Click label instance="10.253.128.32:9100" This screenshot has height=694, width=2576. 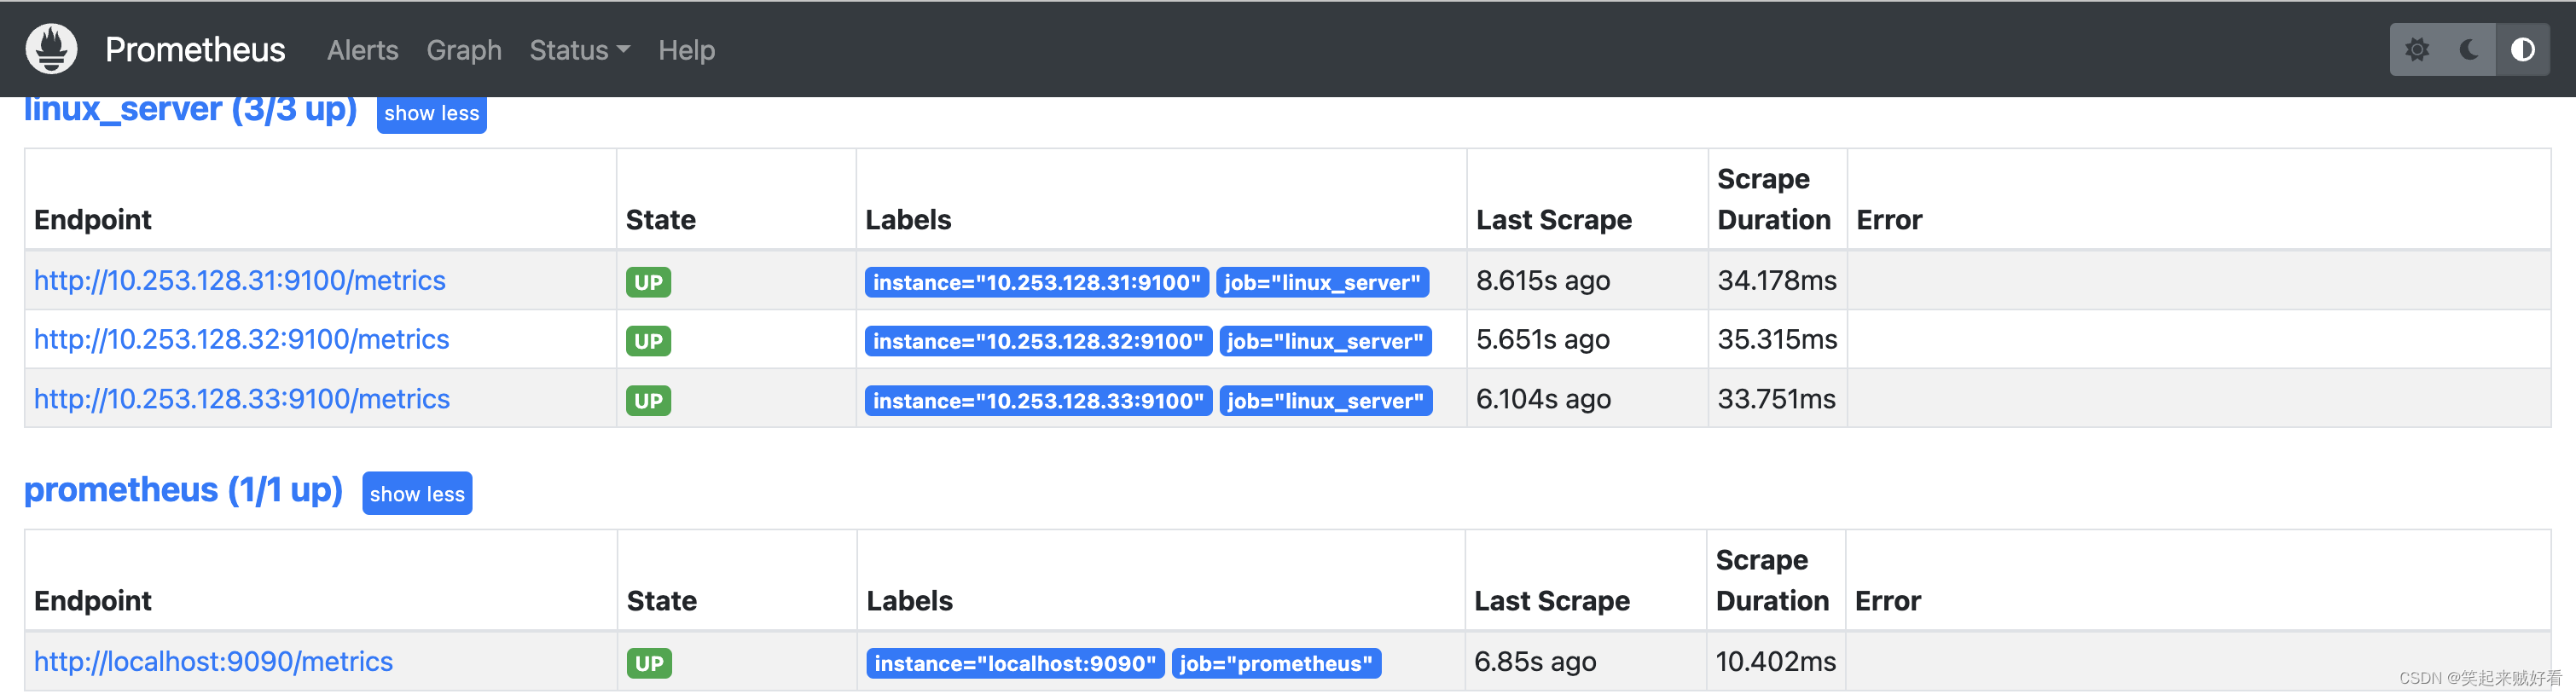tap(1038, 341)
